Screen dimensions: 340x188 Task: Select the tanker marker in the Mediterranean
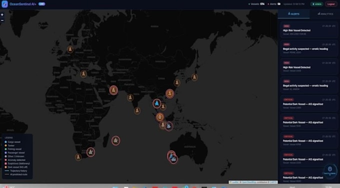83,74
